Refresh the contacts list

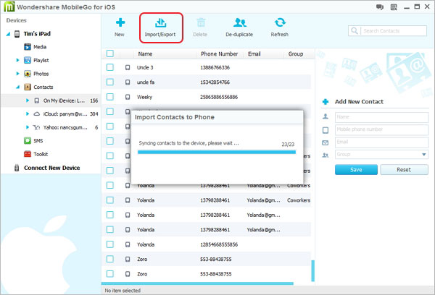pyautogui.click(x=280, y=27)
